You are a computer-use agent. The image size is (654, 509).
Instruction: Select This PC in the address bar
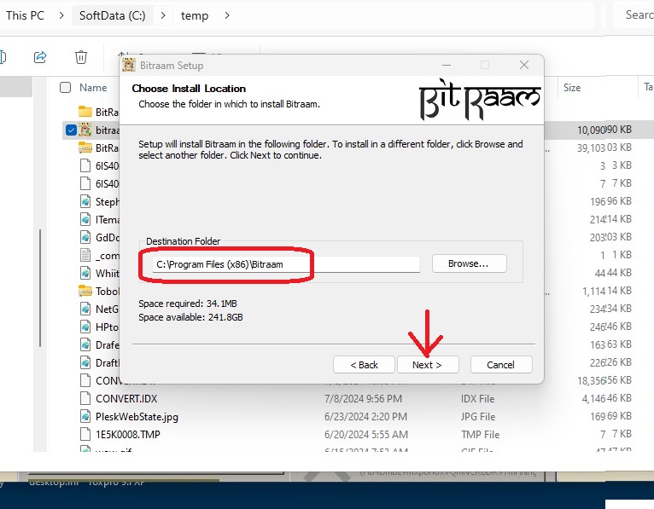pyautogui.click(x=25, y=15)
